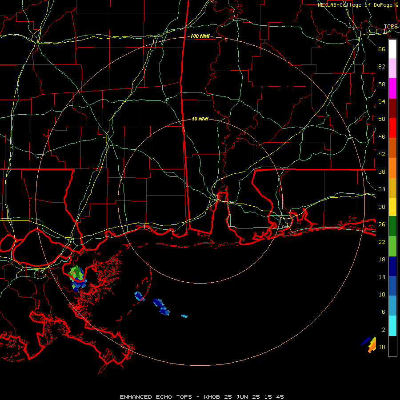Click the "KMOB" radar site identifier
400x400 pixels.
(212, 397)
